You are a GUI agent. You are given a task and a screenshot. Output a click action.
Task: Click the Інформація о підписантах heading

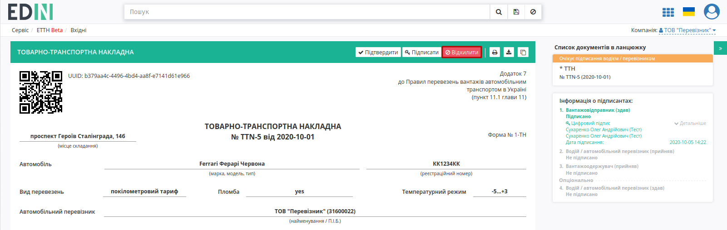point(596,101)
